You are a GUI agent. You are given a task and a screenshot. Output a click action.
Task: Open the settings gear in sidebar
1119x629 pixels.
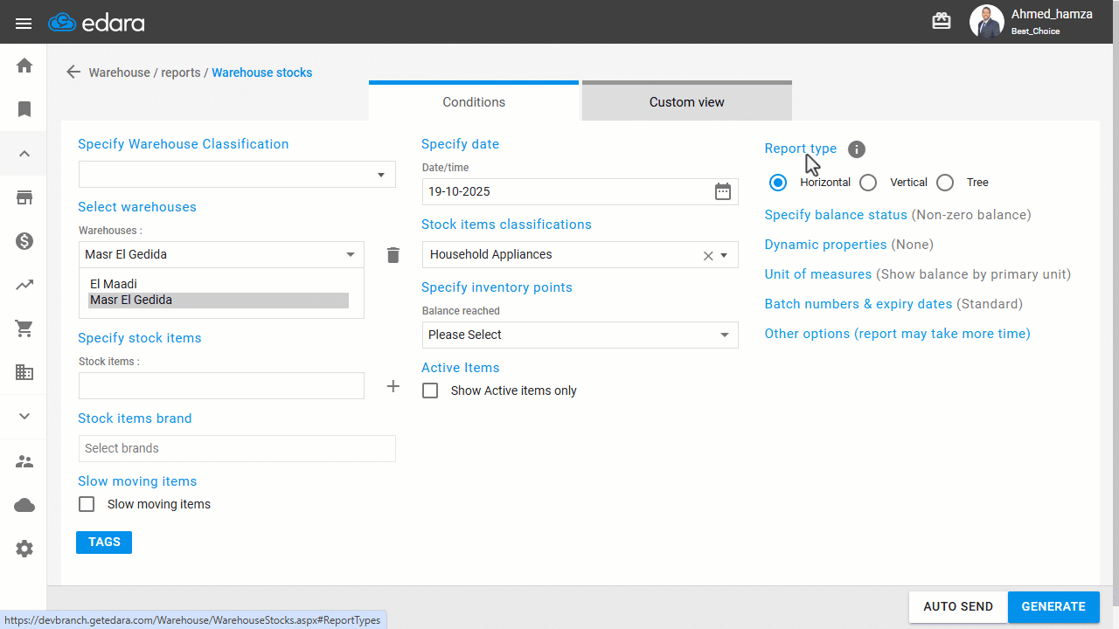(x=24, y=549)
